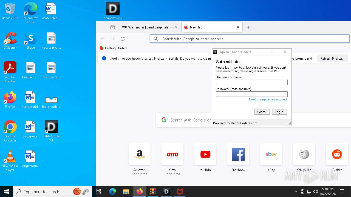The height and width of the screenshot is (197, 351).
Task: Switch to DivineCoders app on taskbar
Action: [166, 192]
